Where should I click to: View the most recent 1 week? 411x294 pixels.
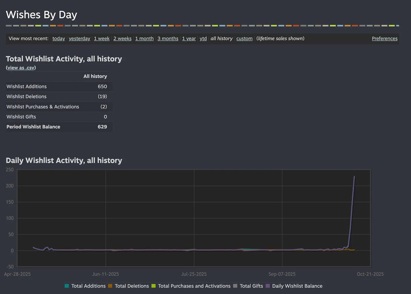102,39
